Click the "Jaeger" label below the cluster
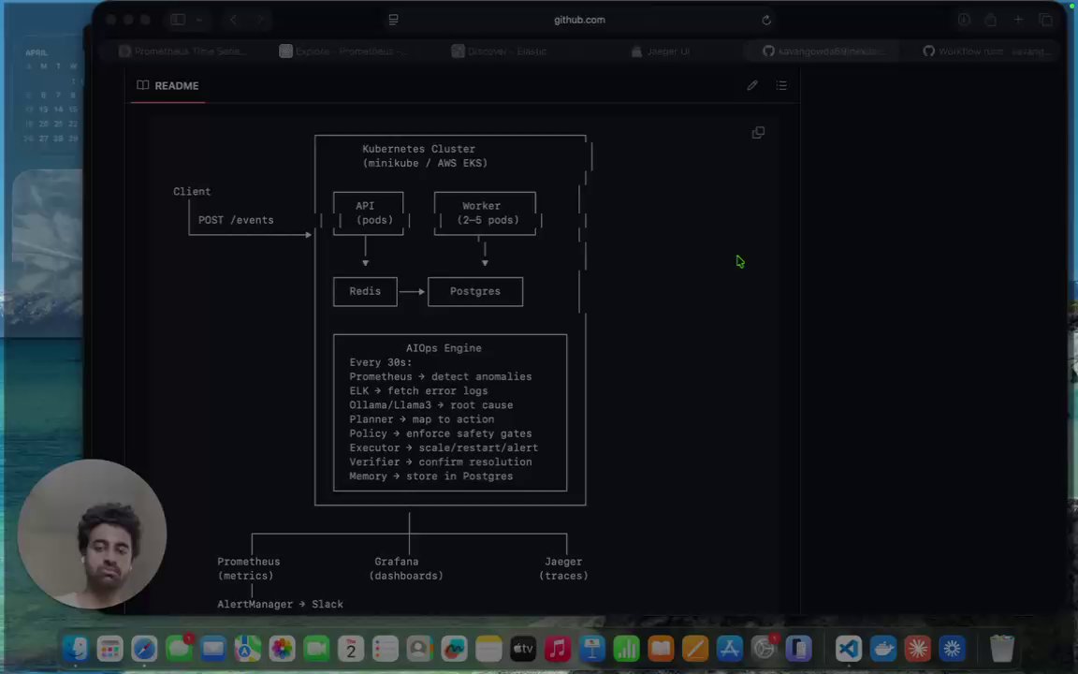1078x674 pixels. 563,562
